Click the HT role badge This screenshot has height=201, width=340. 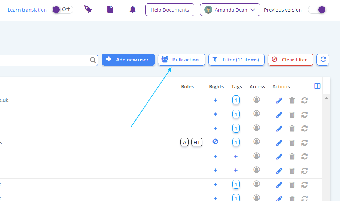tap(197, 142)
